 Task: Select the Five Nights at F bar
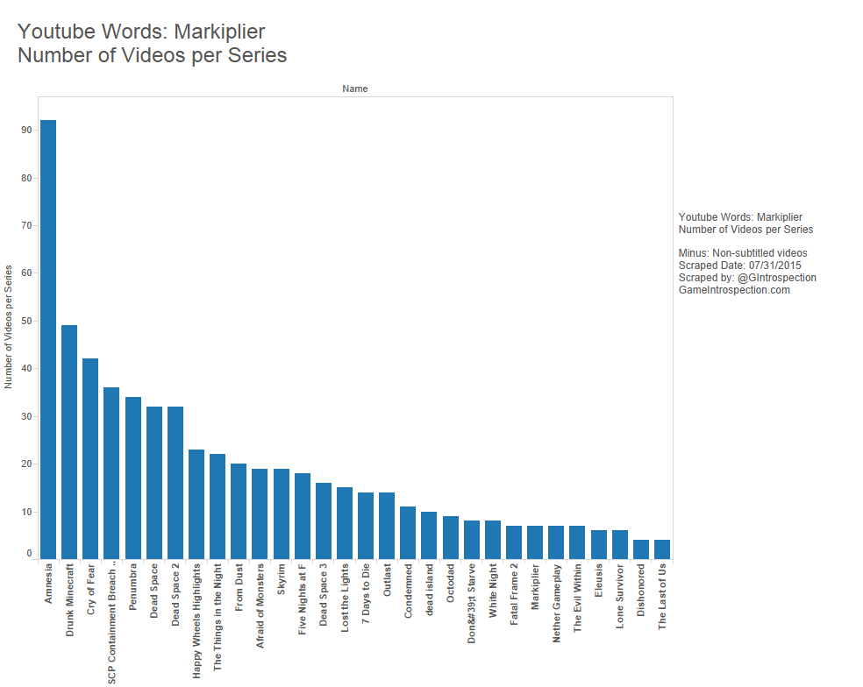click(x=303, y=515)
